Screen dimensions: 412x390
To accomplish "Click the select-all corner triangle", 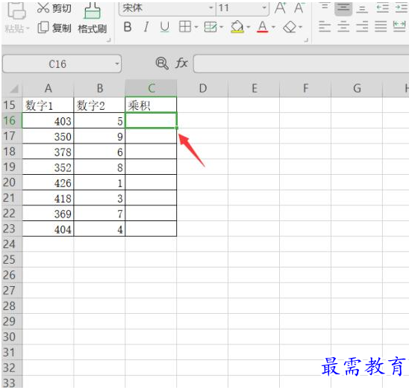I will [x=13, y=88].
